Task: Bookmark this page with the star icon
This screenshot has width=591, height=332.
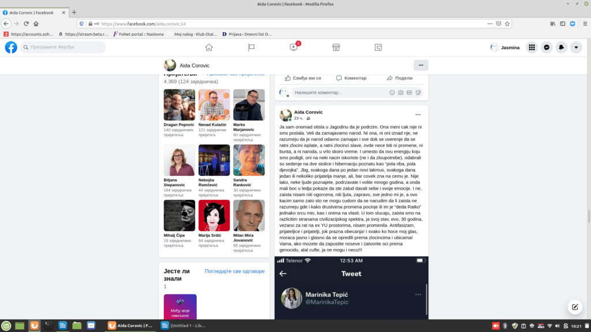Action: click(x=507, y=24)
